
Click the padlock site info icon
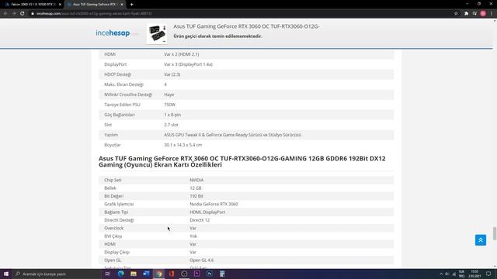coord(33,14)
